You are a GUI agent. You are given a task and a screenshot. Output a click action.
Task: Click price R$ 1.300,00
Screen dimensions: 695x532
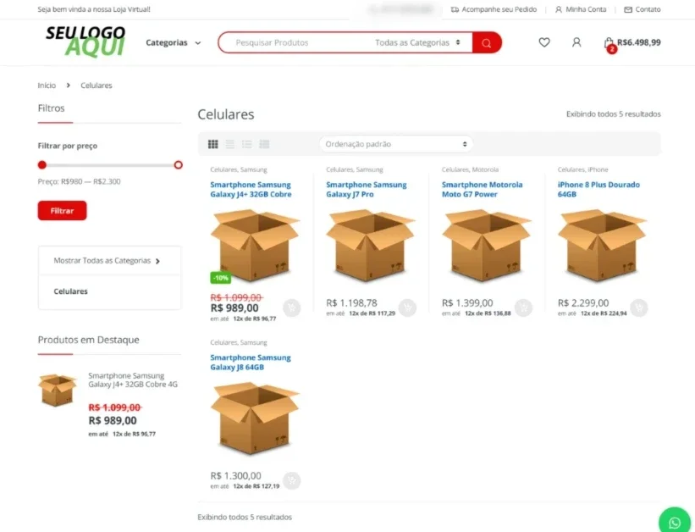point(235,475)
